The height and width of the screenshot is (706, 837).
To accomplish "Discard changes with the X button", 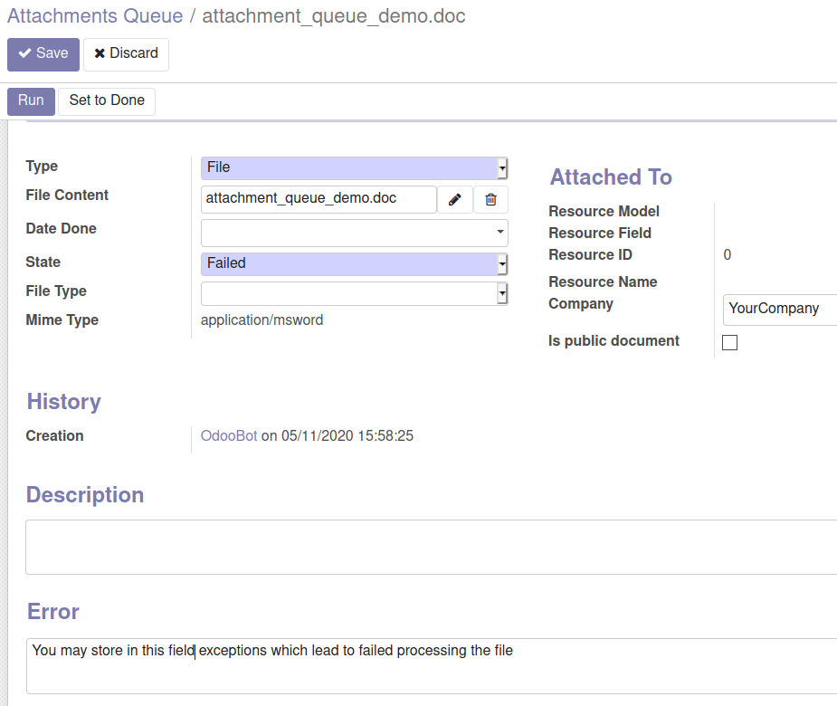I will pyautogui.click(x=126, y=54).
